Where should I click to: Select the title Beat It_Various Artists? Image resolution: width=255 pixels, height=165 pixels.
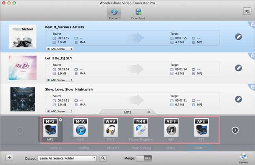pyautogui.click(x=65, y=27)
